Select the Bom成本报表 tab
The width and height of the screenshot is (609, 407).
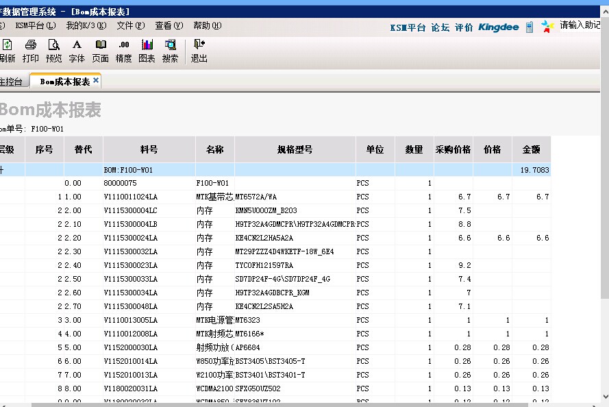(x=65, y=82)
